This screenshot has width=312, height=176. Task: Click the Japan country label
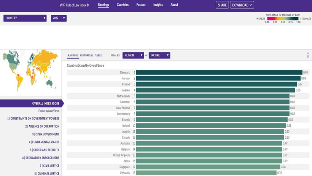127,161
